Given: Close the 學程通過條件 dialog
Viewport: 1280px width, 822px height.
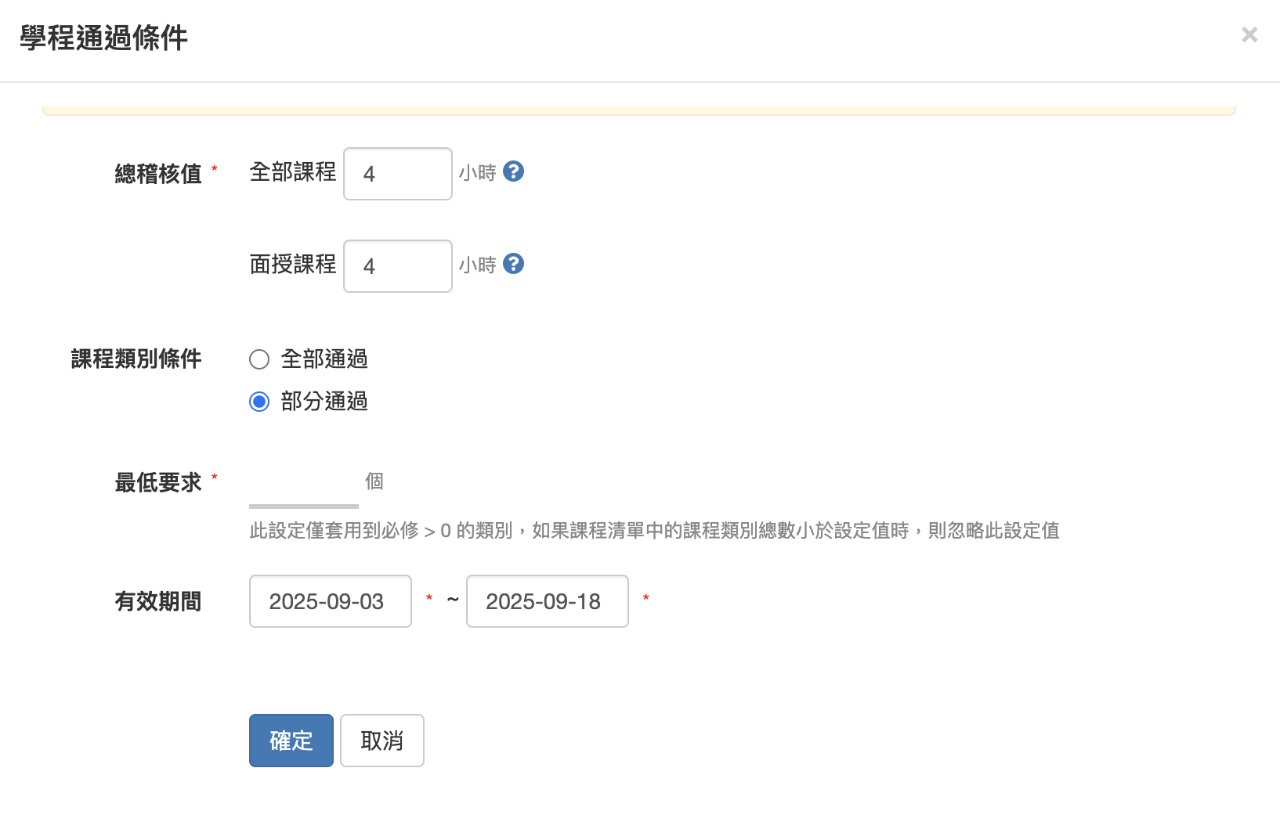Looking at the screenshot, I should [1249, 34].
